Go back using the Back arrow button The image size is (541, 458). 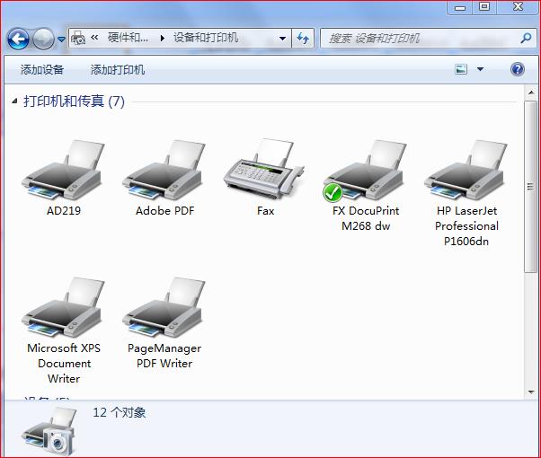18,40
